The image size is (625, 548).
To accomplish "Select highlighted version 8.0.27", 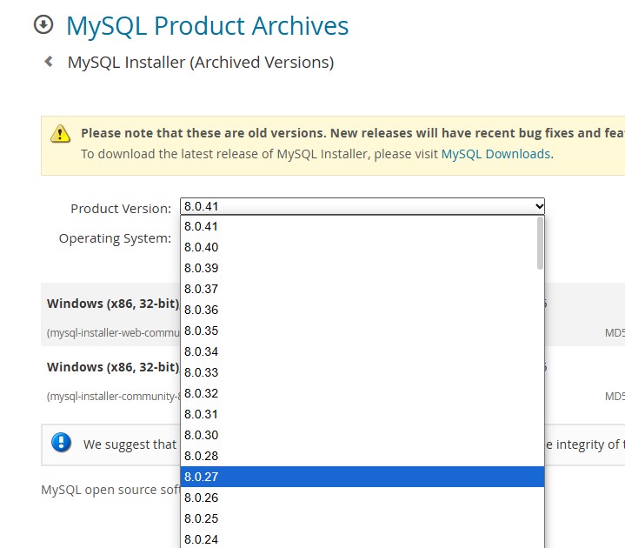I will click(x=362, y=477).
